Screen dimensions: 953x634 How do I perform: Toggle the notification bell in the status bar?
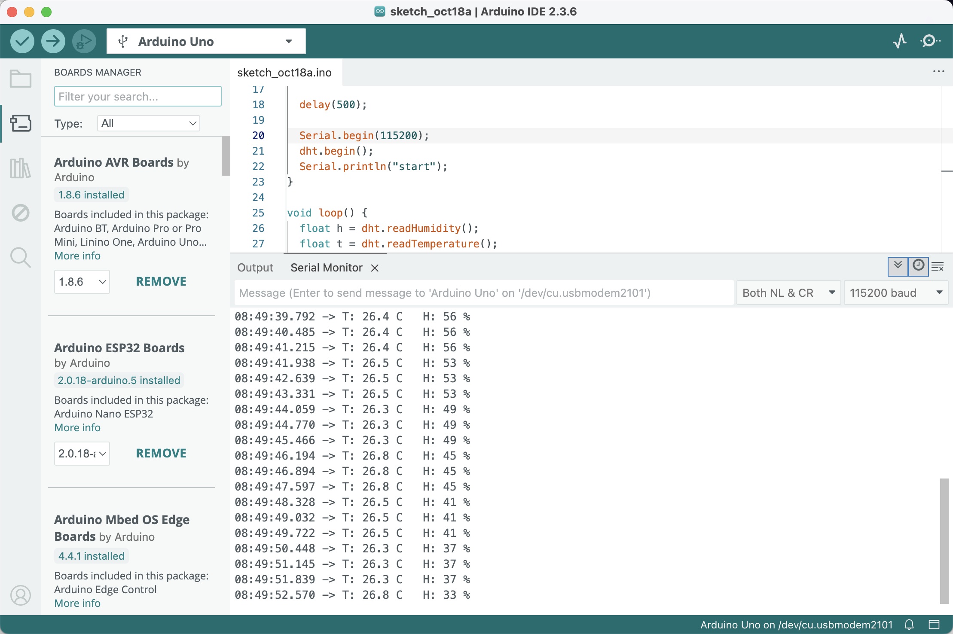908,625
